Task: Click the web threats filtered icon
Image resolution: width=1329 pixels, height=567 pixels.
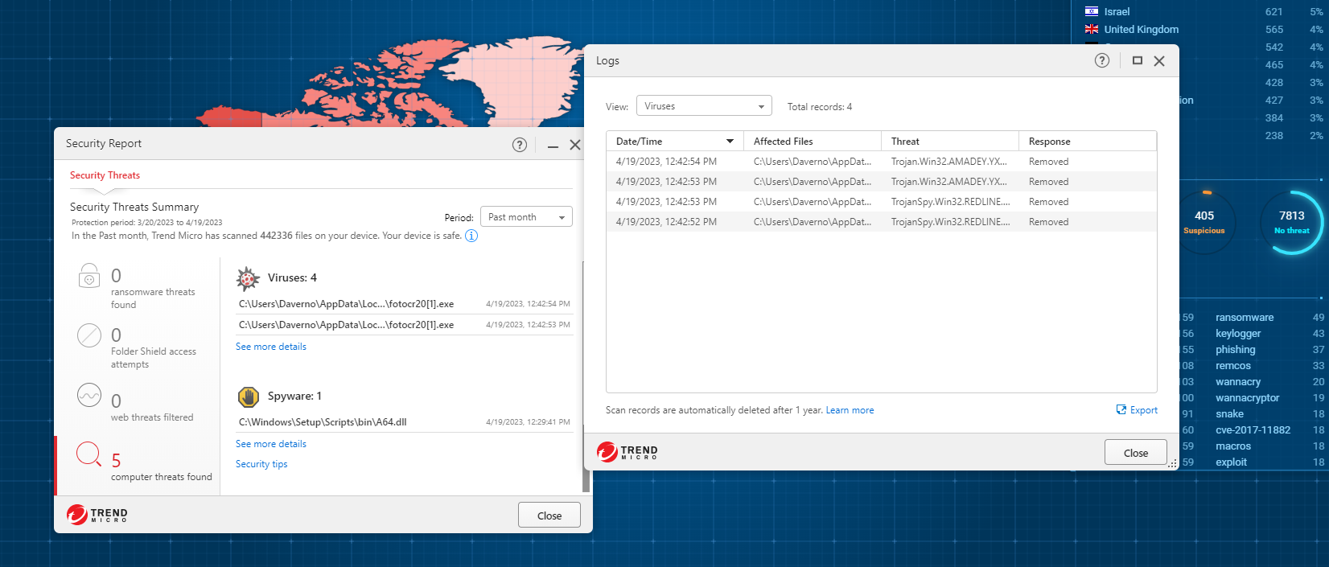Action: [x=89, y=395]
